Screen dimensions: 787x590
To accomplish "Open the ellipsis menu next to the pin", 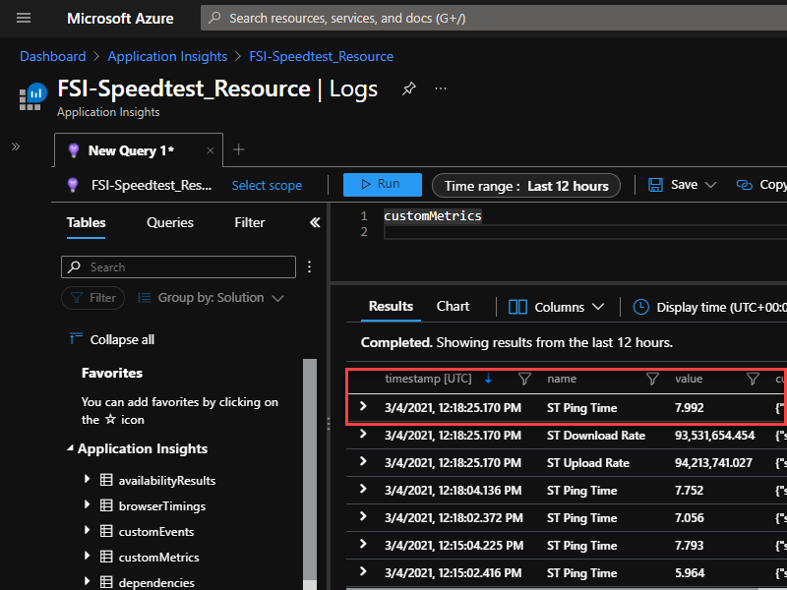I will [x=440, y=88].
